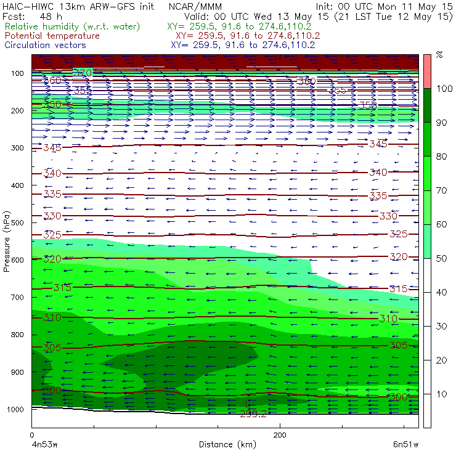456x456 pixels.
Task: Click the right-side '335' isentrope label
Action: (378, 196)
